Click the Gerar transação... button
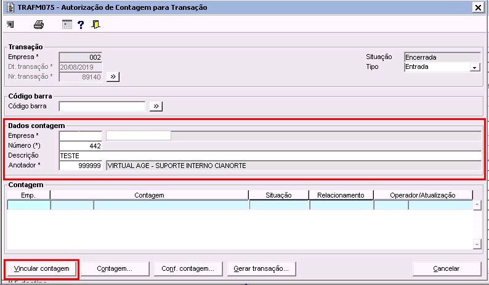489x285 pixels. click(x=261, y=268)
